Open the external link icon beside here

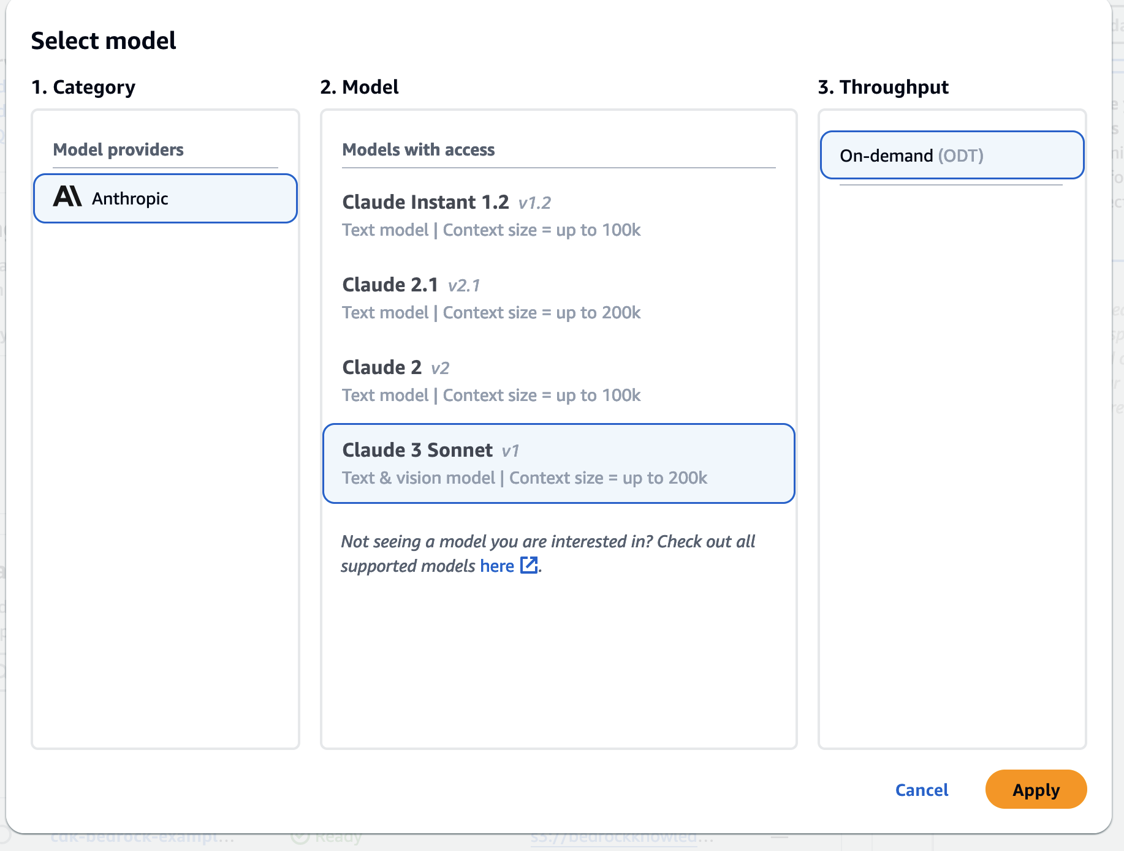tap(528, 565)
